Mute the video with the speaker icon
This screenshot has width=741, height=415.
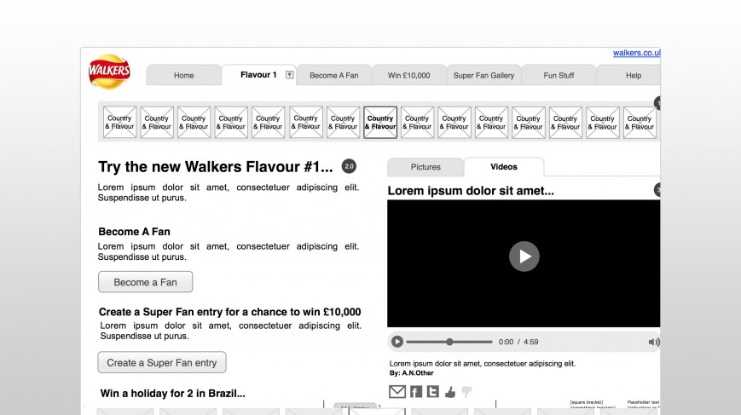pos(653,342)
